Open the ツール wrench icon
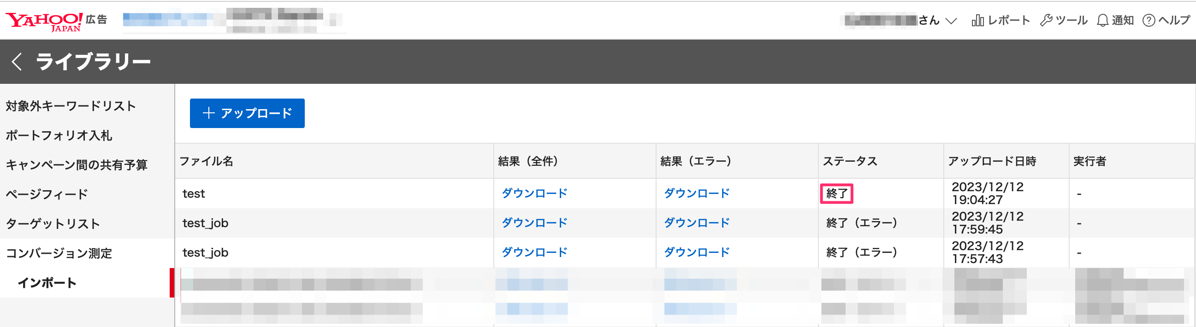Viewport: 1196px width, 327px height. pos(1046,20)
